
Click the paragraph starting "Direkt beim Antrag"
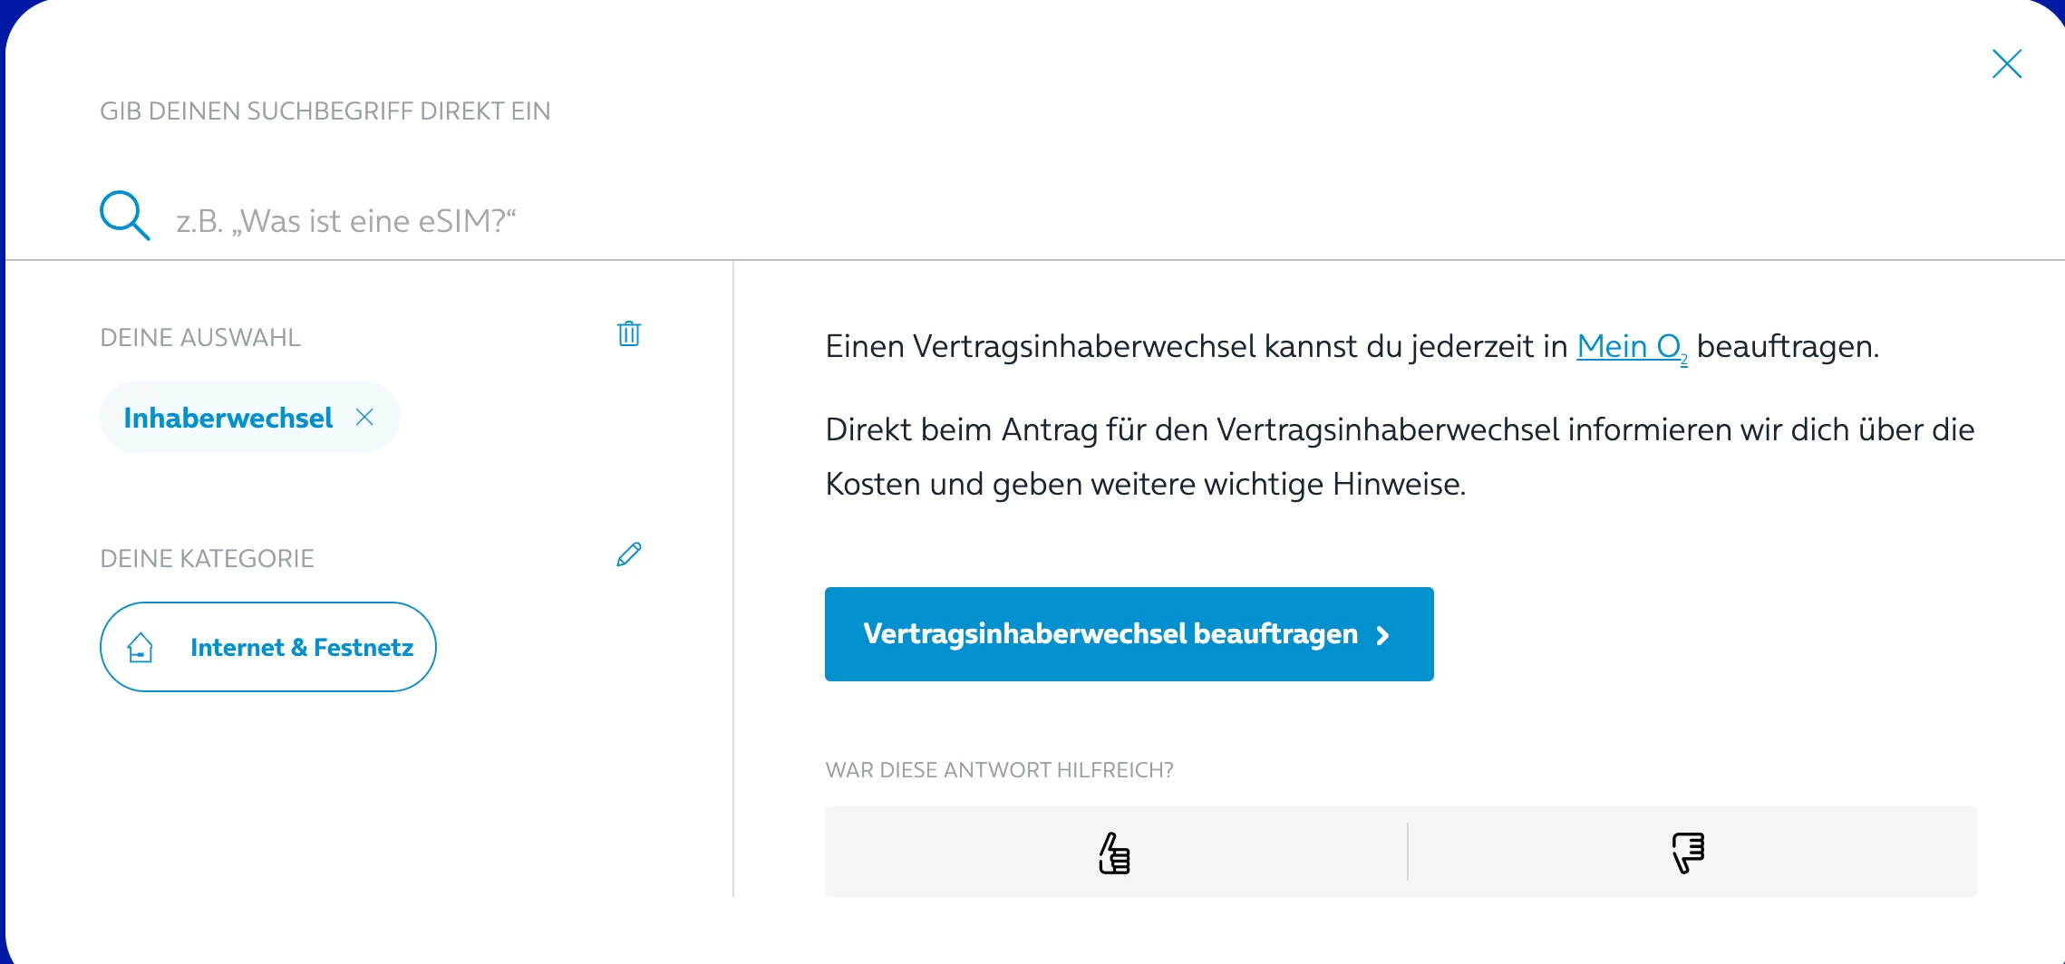tap(1399, 457)
